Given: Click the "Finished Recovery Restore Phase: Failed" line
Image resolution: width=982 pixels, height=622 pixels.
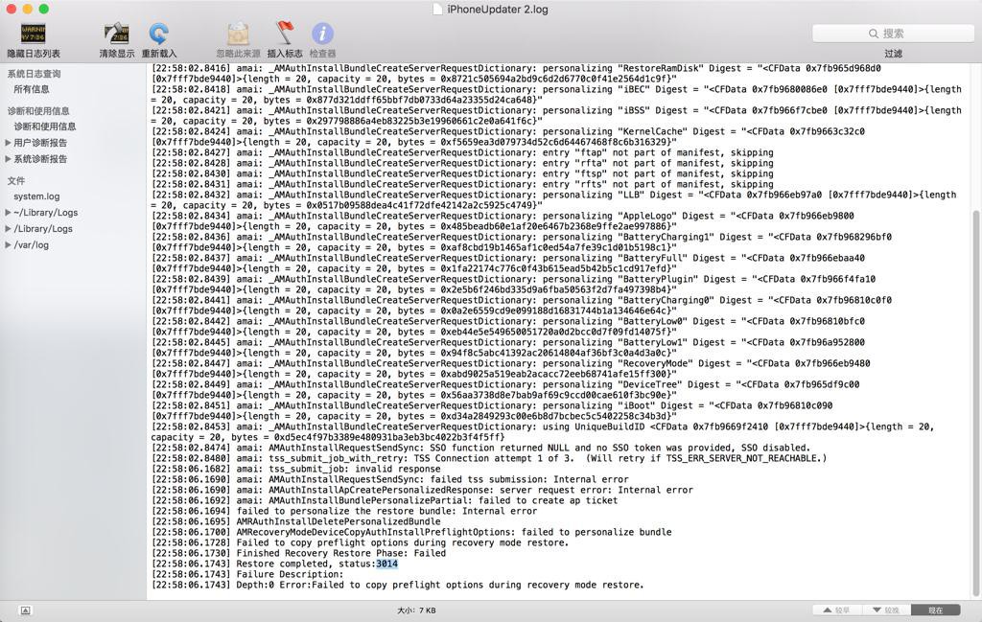Looking at the screenshot, I should click(x=299, y=553).
